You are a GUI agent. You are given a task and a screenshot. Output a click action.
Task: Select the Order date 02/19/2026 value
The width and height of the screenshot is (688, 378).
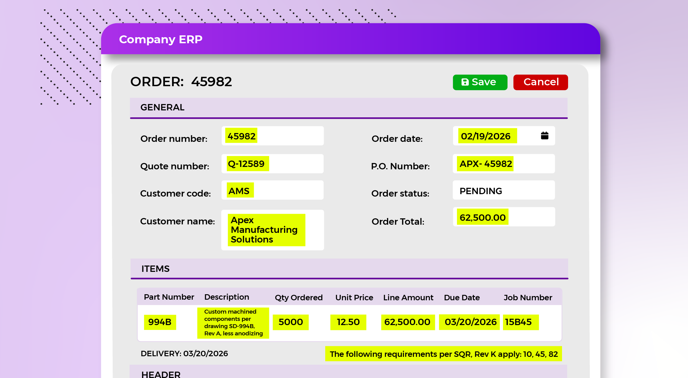pos(486,136)
